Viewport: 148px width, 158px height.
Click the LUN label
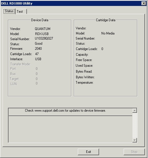click(14, 84)
